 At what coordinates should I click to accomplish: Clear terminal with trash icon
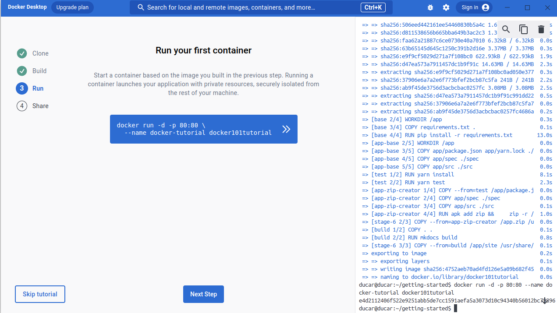(541, 29)
